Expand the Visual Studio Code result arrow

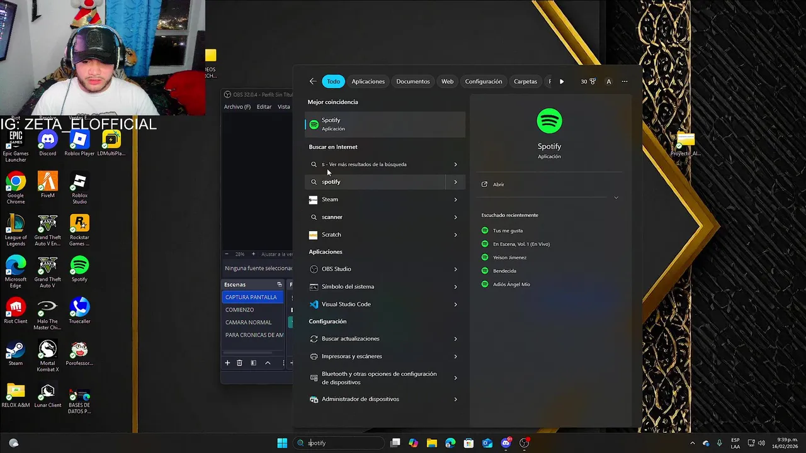click(x=455, y=305)
